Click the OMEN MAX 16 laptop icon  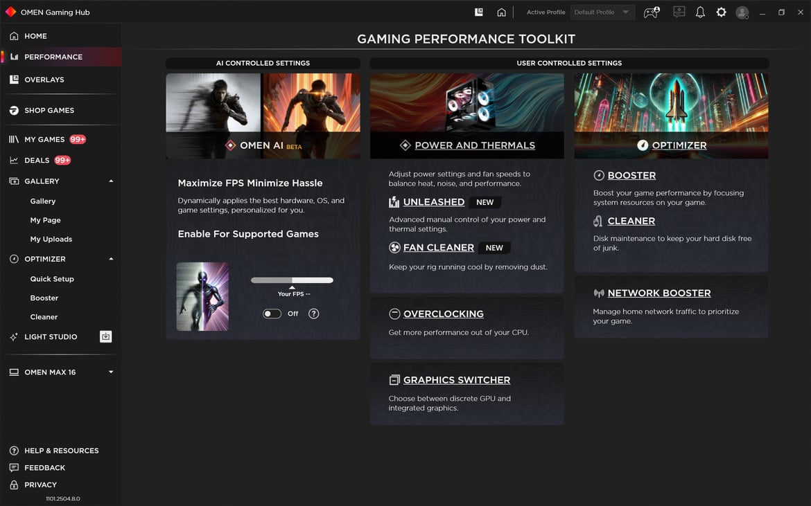click(x=14, y=372)
